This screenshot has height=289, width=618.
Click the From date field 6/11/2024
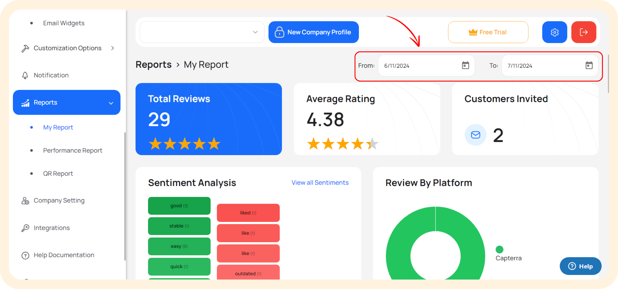(426, 66)
